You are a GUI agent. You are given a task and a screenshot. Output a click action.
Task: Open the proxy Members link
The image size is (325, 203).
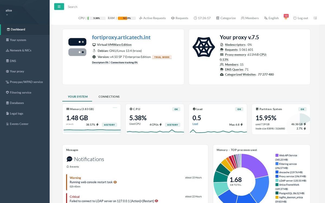click(x=232, y=64)
